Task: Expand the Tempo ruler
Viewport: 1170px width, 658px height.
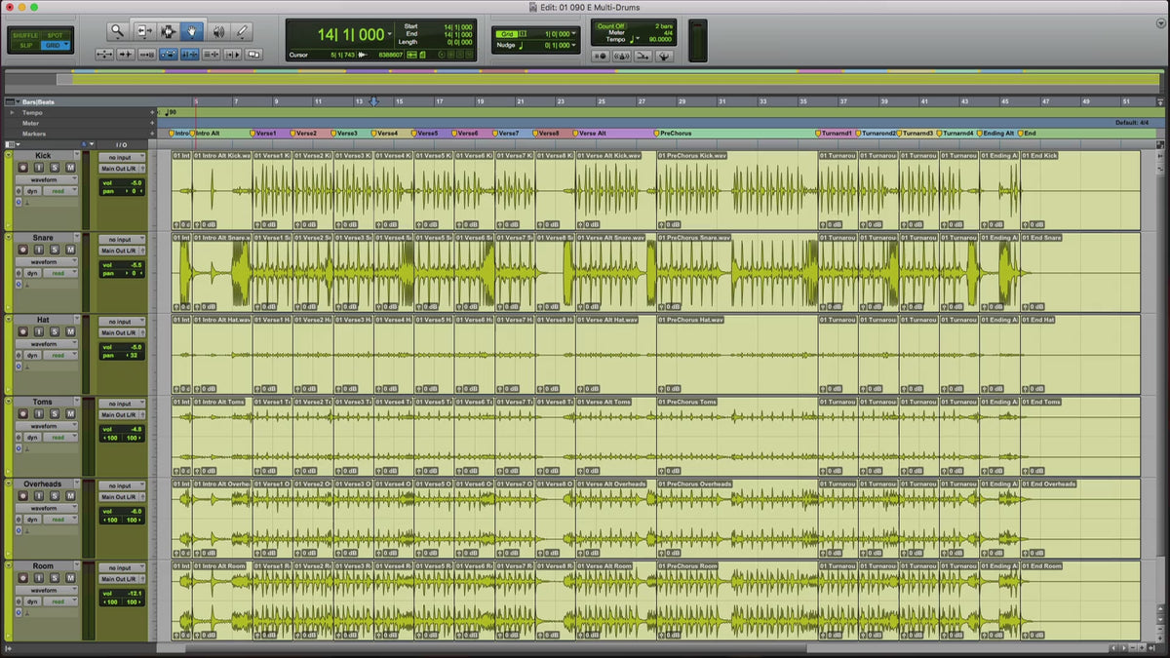Action: (x=12, y=112)
